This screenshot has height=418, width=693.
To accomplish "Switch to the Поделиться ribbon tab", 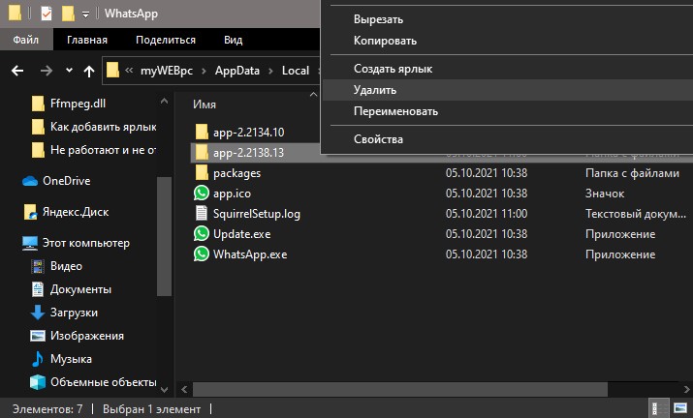I will 166,40.
